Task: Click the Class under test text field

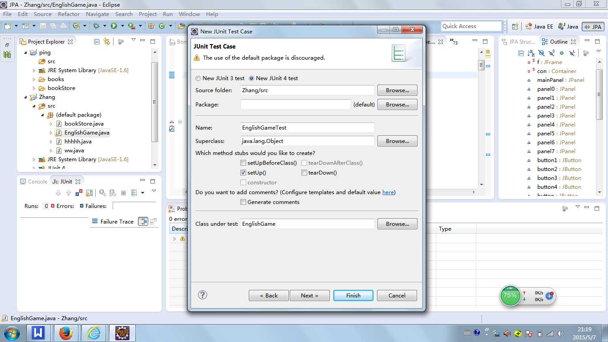Action: [x=307, y=224]
